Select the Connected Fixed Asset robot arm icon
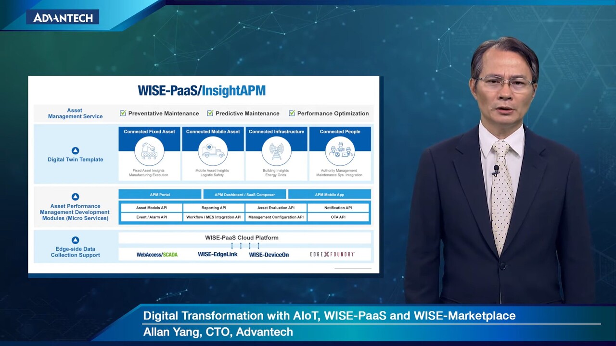This screenshot has width=616, height=346. [149, 151]
